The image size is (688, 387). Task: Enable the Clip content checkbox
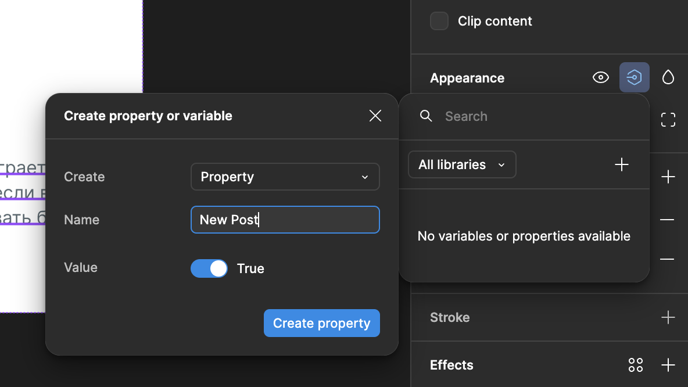tap(439, 21)
